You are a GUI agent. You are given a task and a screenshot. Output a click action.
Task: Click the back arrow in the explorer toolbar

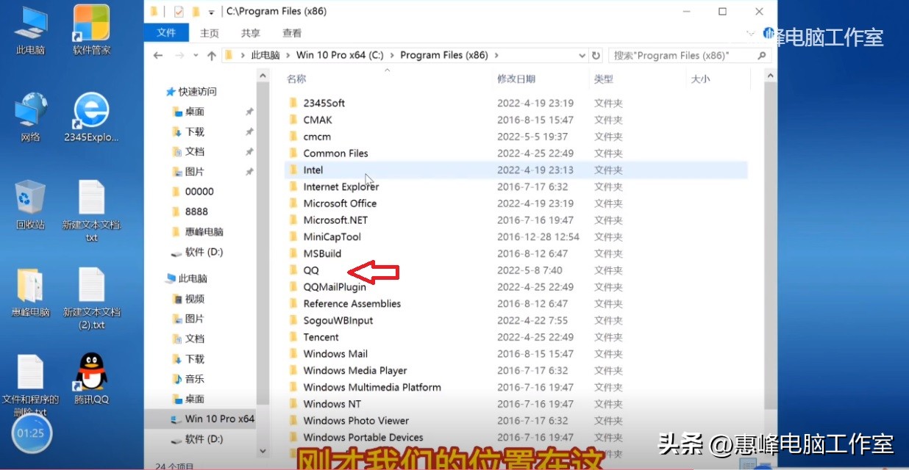[x=158, y=55]
